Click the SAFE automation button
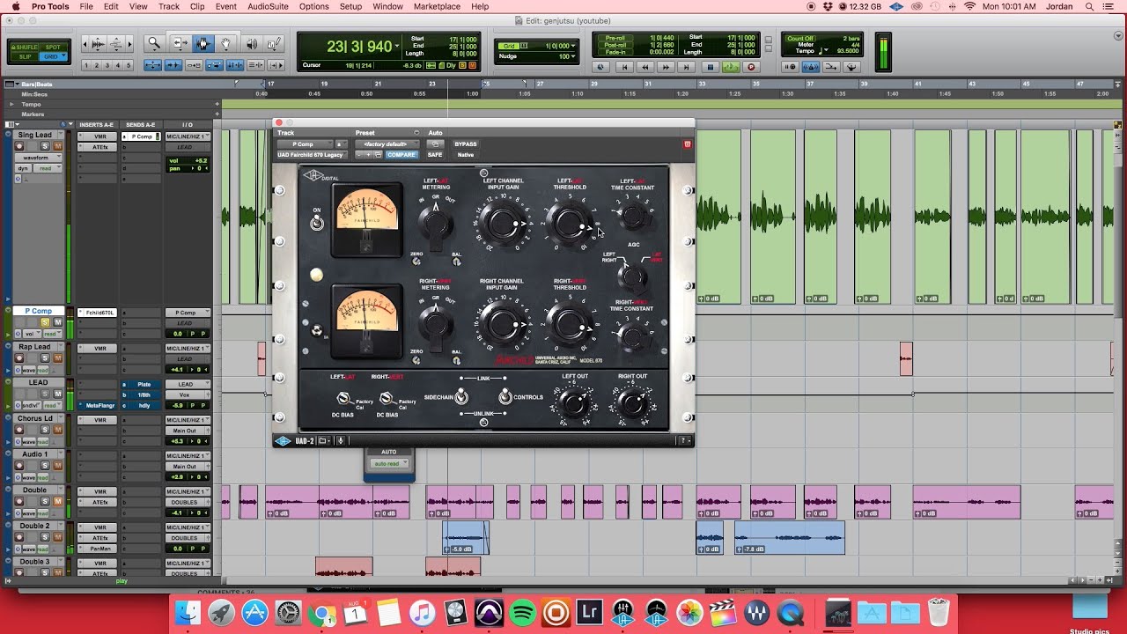This screenshot has height=634, width=1127. click(x=435, y=155)
